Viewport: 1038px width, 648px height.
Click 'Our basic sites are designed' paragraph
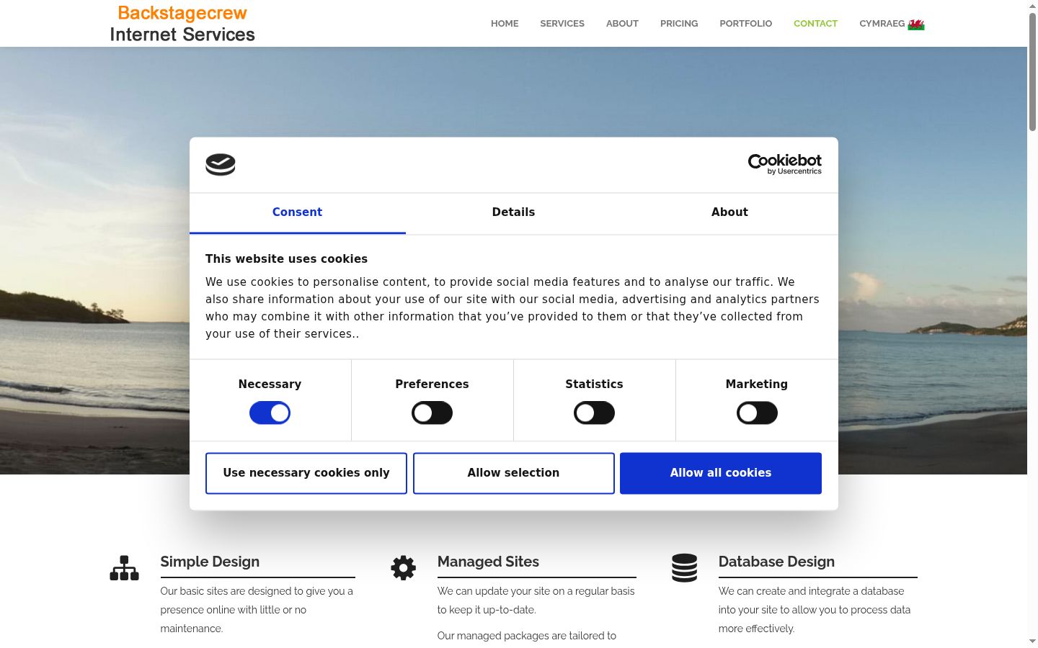(x=257, y=610)
